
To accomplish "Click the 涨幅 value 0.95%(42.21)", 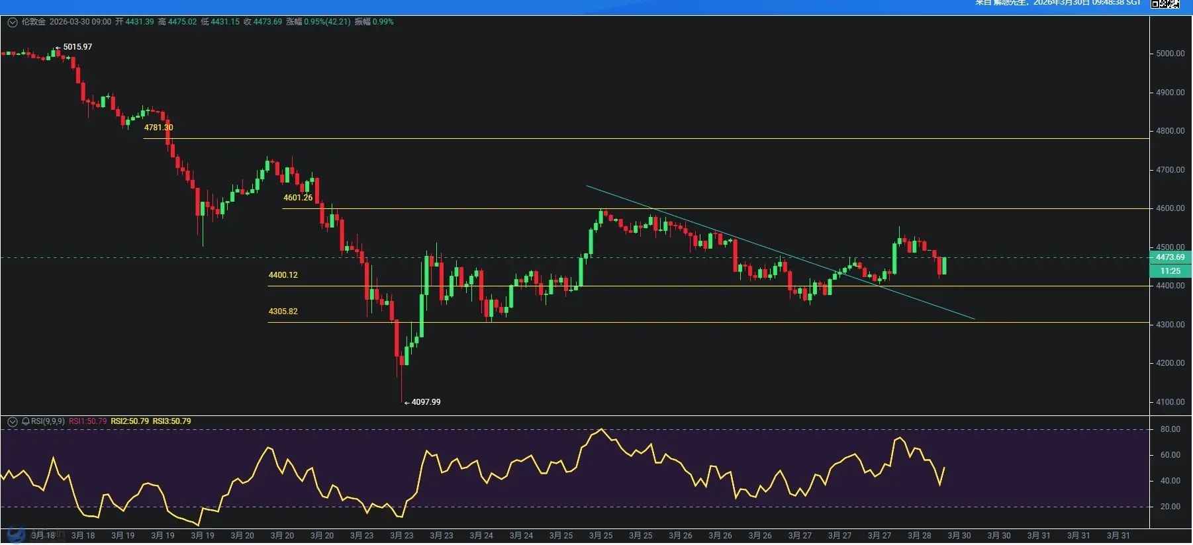I will coord(327,22).
